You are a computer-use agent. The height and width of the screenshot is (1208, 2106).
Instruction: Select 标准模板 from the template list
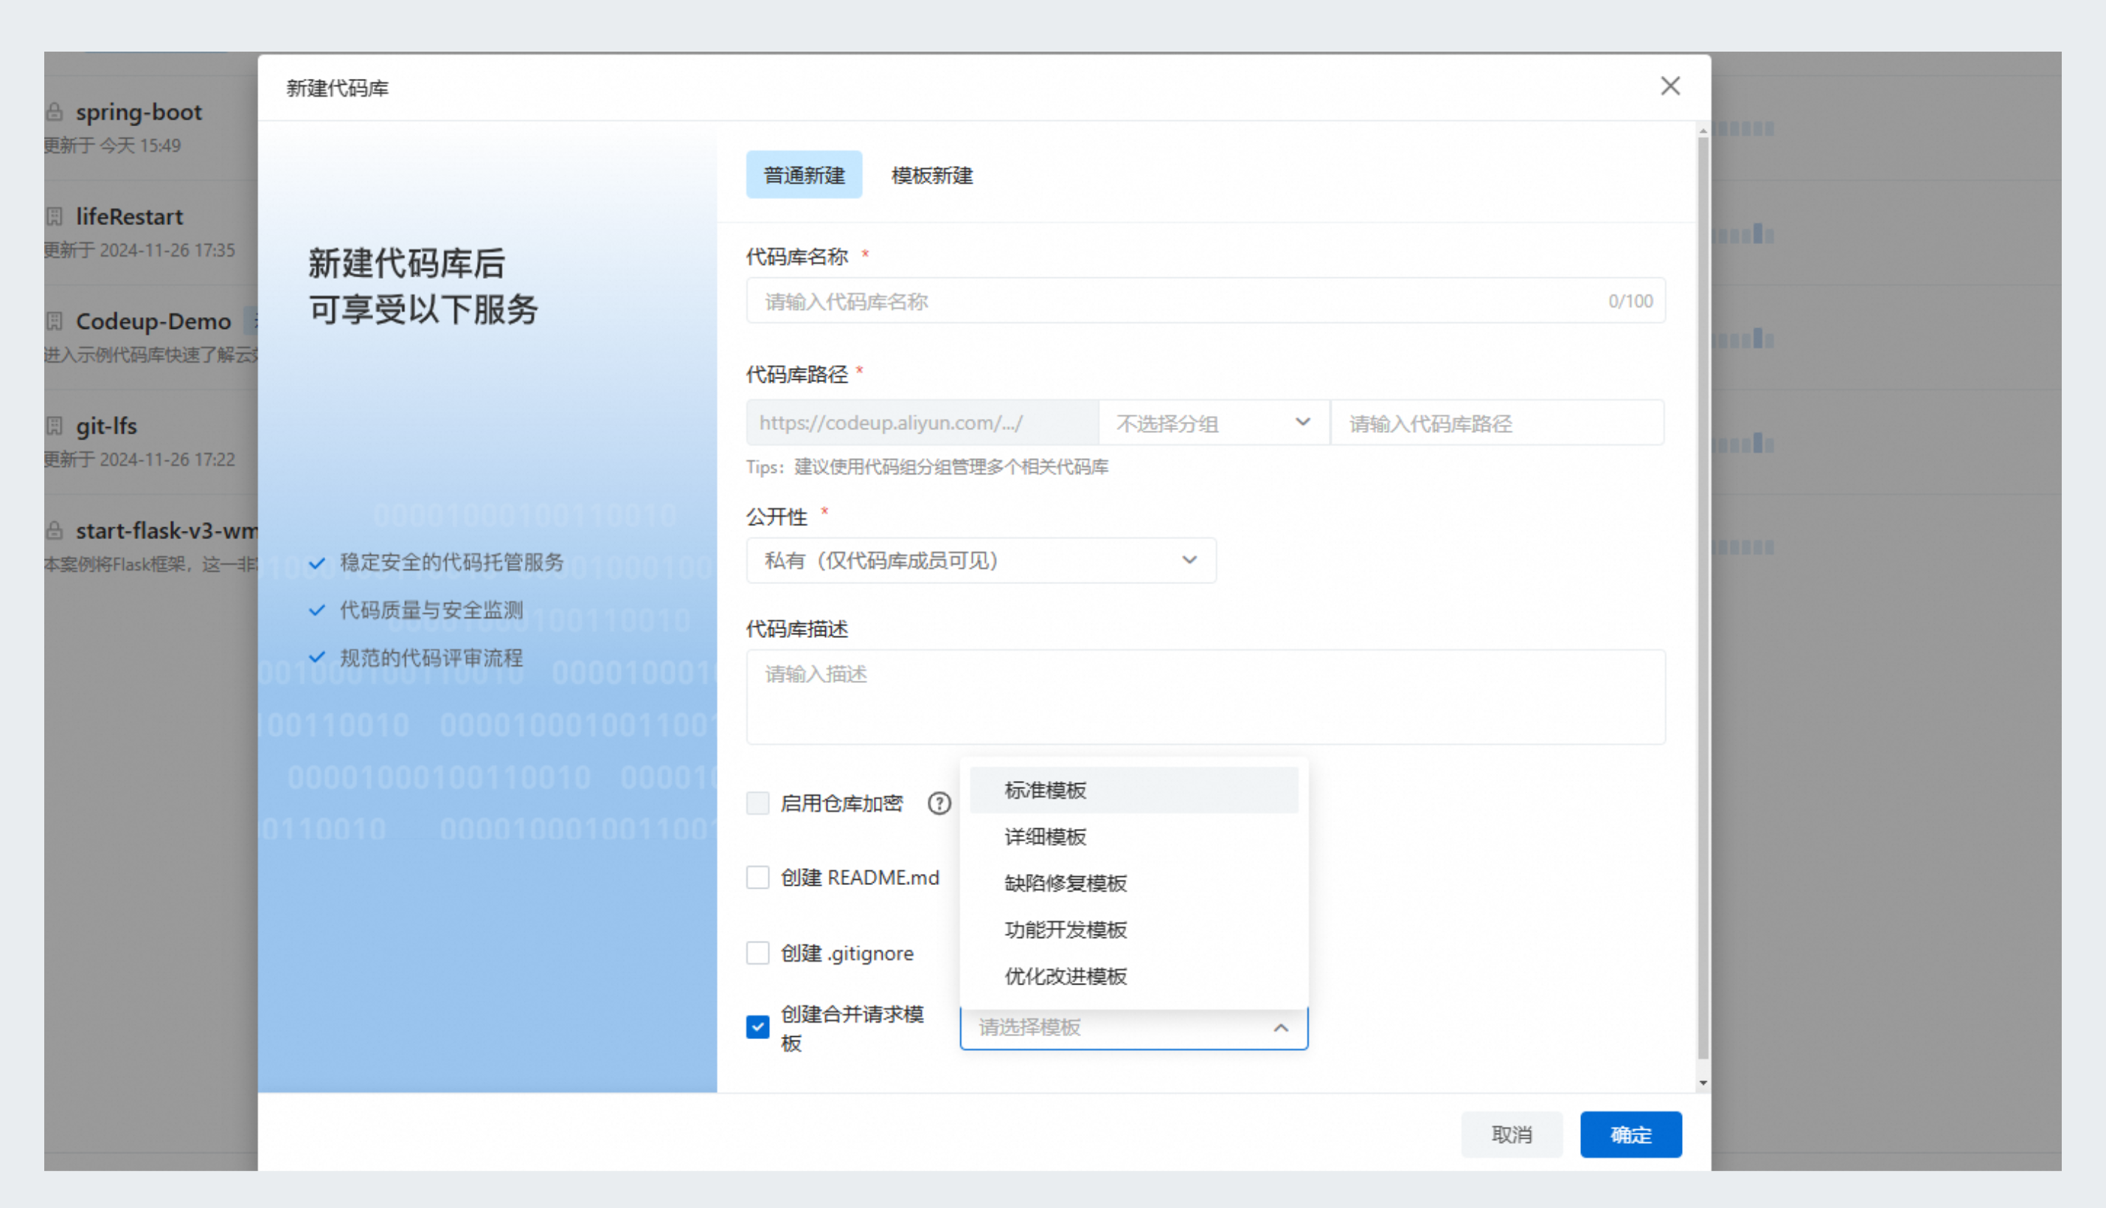click(1134, 790)
